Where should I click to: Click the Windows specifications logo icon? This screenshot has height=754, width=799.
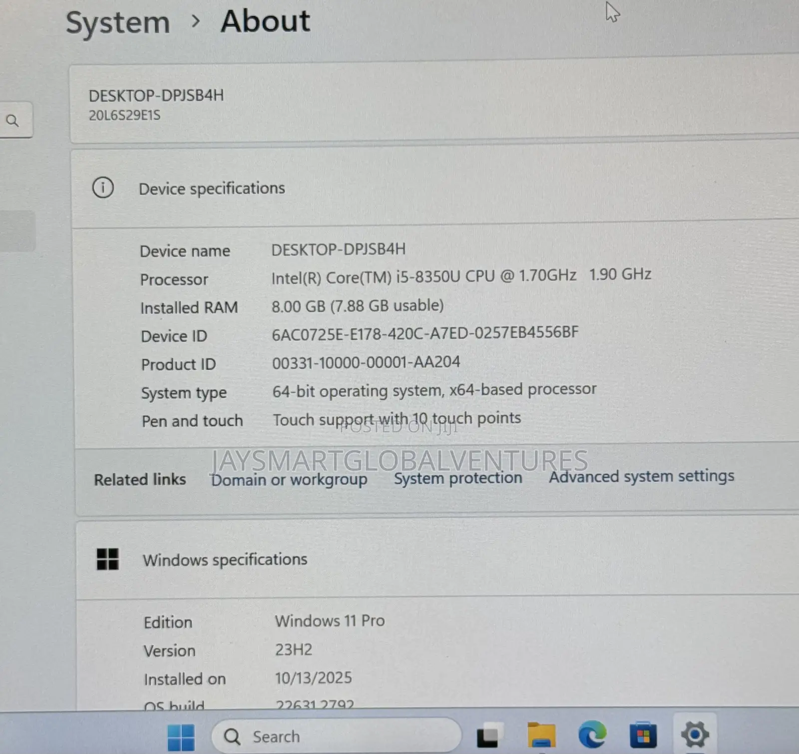point(107,559)
